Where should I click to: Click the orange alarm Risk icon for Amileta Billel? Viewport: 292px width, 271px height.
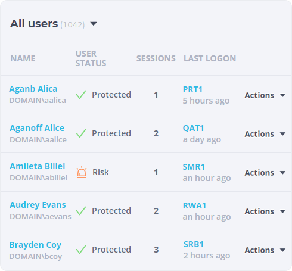[82, 172]
